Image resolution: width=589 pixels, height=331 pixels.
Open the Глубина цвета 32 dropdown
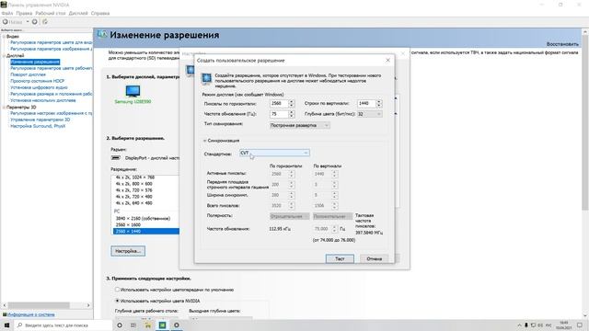pyautogui.click(x=370, y=114)
